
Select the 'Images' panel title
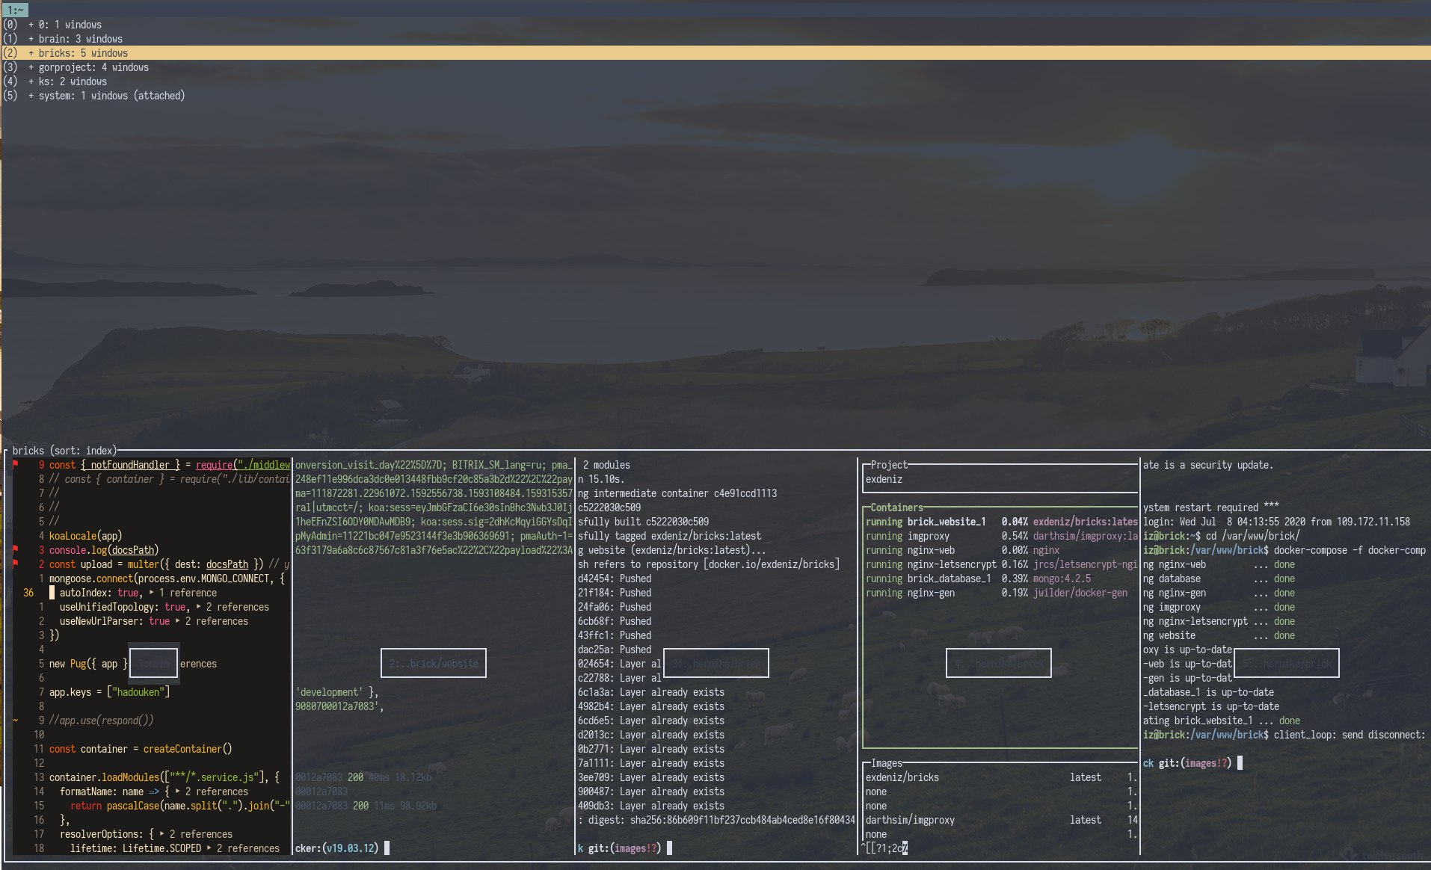(887, 763)
